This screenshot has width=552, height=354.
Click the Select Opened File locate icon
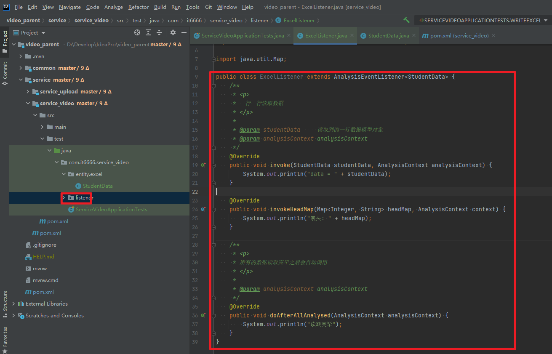pyautogui.click(x=137, y=32)
